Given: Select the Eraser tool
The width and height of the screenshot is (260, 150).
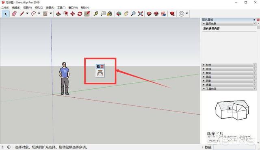Looking at the screenshot, I should click(x=14, y=14).
